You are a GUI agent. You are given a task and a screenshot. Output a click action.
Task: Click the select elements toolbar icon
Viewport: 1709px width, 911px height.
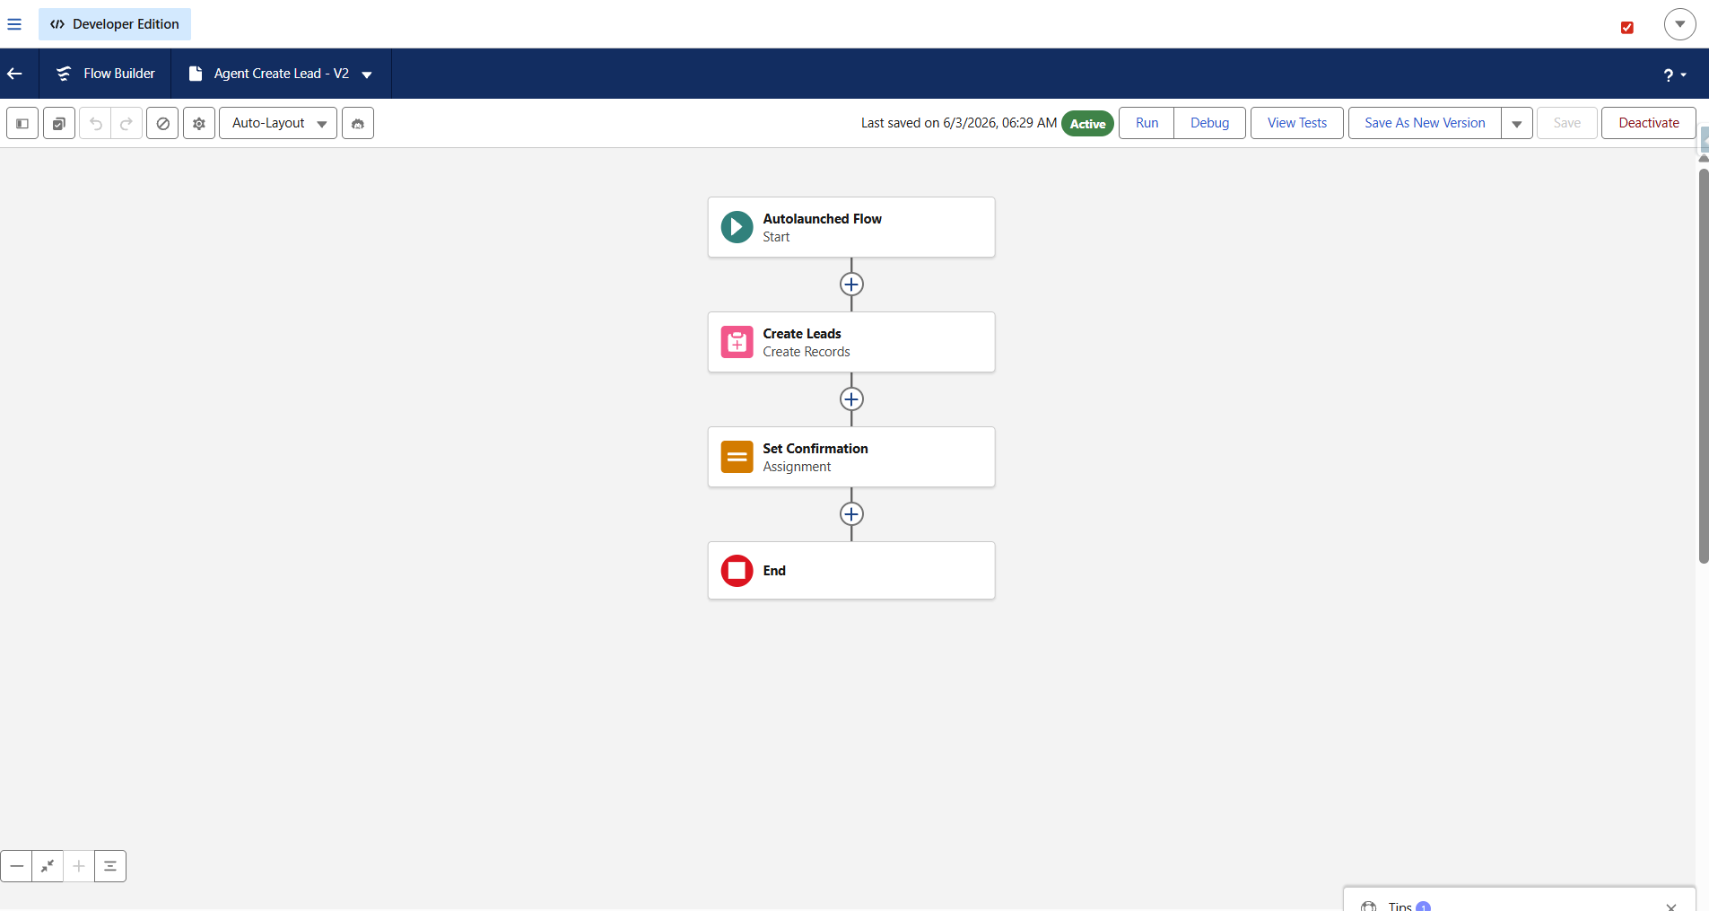click(x=59, y=123)
